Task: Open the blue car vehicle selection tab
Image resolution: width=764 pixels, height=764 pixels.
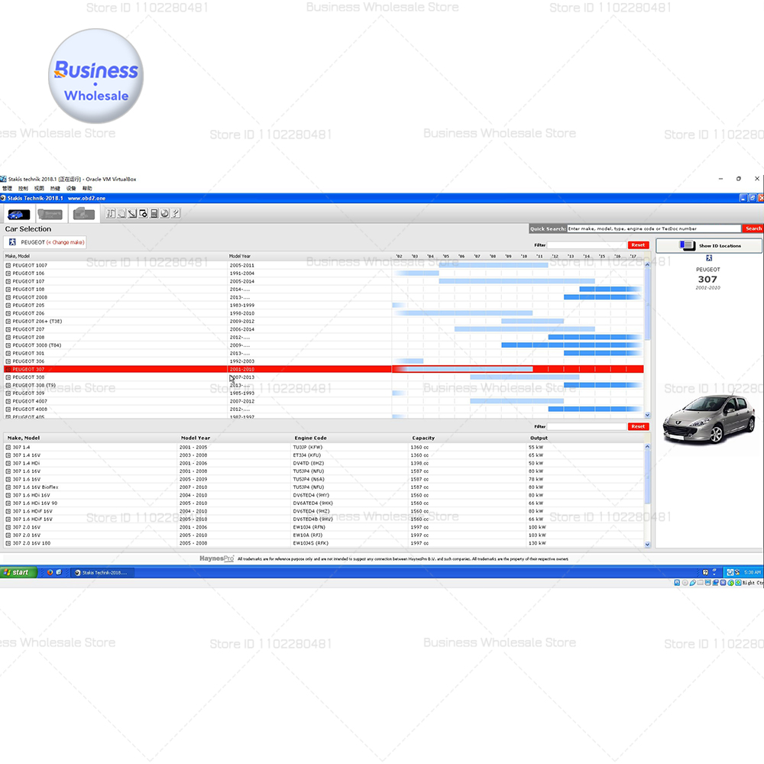Action: 18,214
